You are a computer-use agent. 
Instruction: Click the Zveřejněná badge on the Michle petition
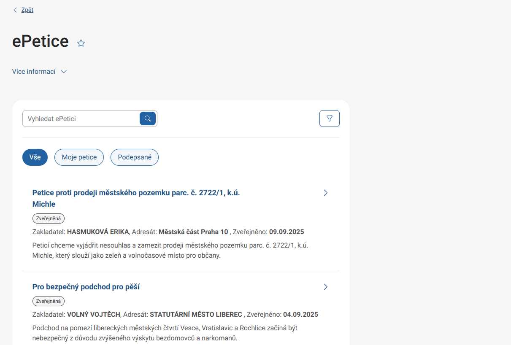[x=49, y=218]
